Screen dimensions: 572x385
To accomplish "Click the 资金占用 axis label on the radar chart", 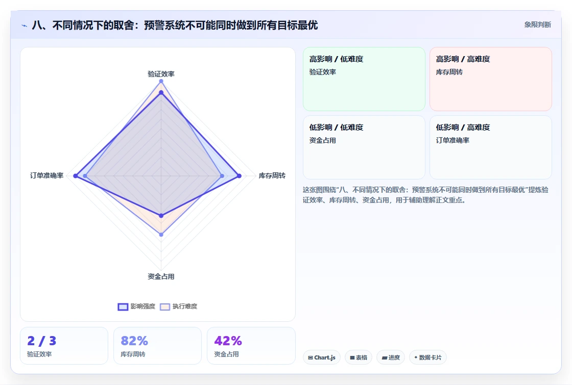I will pyautogui.click(x=161, y=276).
